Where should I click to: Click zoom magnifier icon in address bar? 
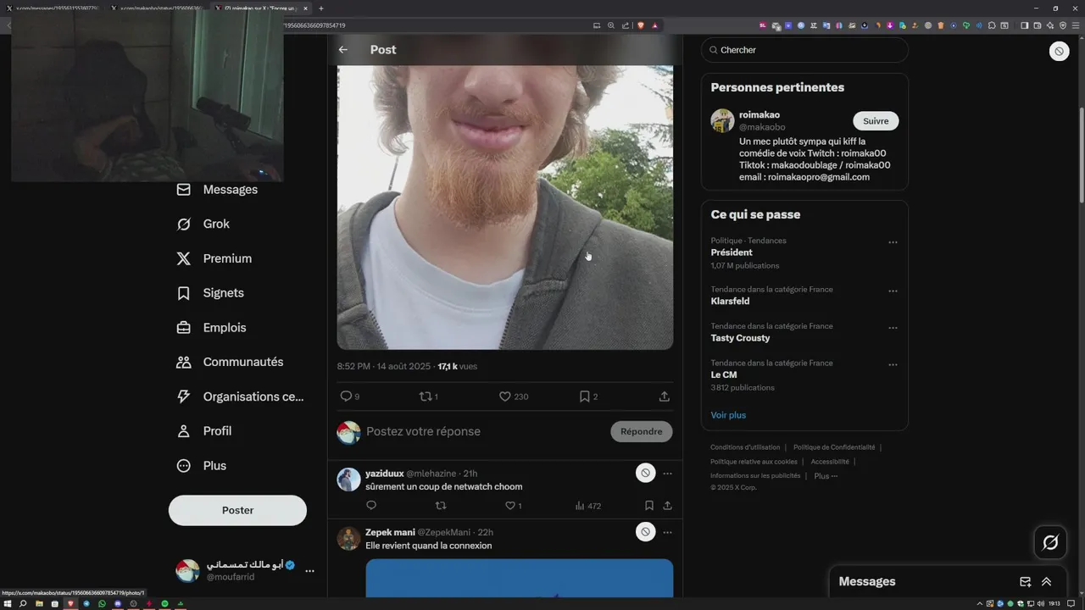click(611, 25)
